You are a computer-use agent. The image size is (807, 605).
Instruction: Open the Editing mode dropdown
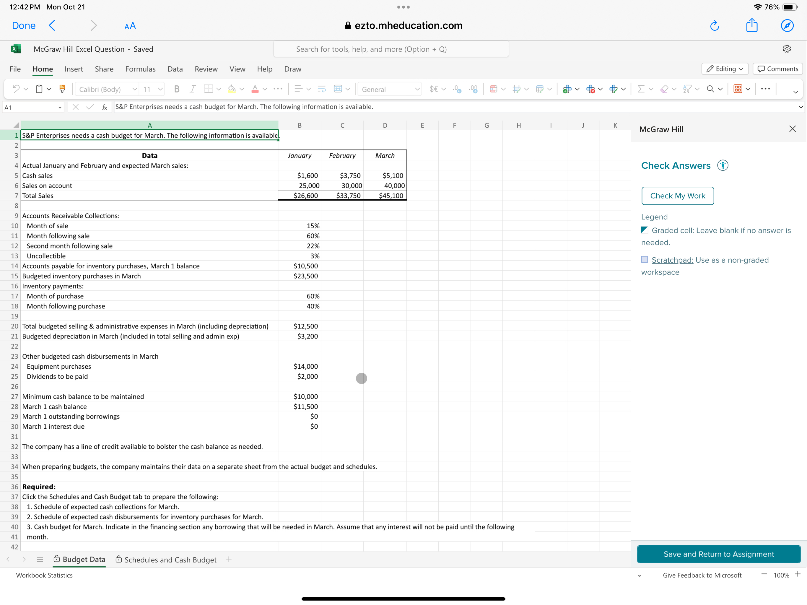pos(725,69)
